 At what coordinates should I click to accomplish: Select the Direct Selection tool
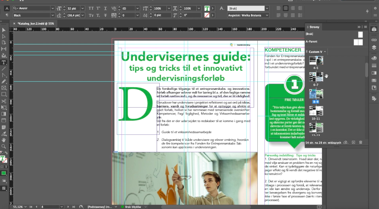pyautogui.click(x=4, y=36)
